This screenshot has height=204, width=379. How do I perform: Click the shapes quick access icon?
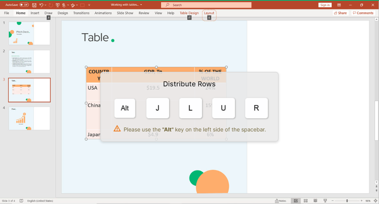point(73,5)
